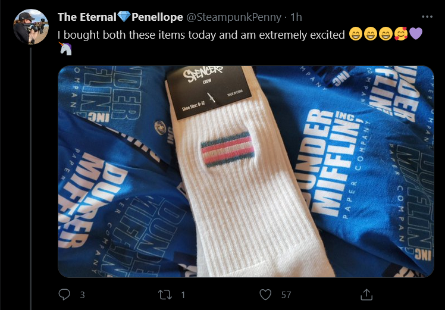
Task: Open the 1h timestamp link
Action: click(296, 17)
